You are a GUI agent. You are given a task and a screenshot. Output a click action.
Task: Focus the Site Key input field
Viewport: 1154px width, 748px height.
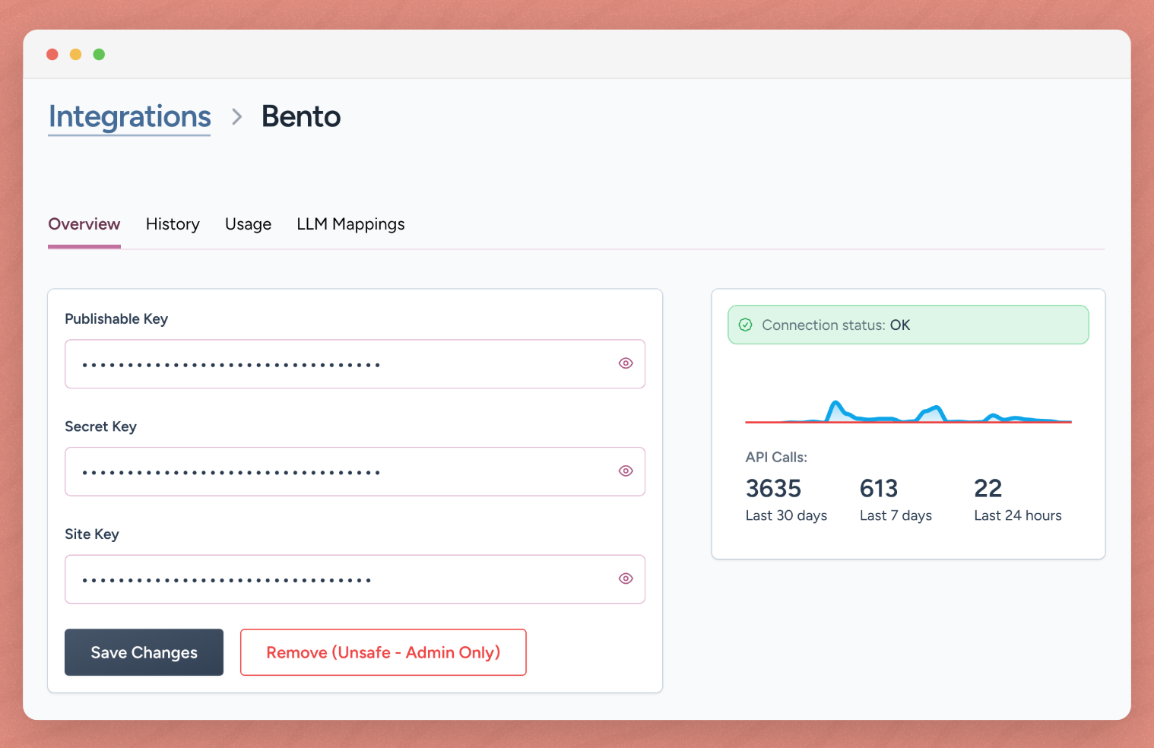[x=355, y=579]
